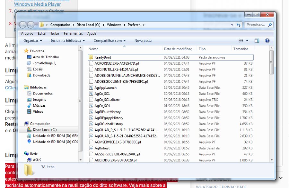The height and width of the screenshot is (188, 289).
Task: Select Rede in the navigation pane
Action: pos(34,154)
